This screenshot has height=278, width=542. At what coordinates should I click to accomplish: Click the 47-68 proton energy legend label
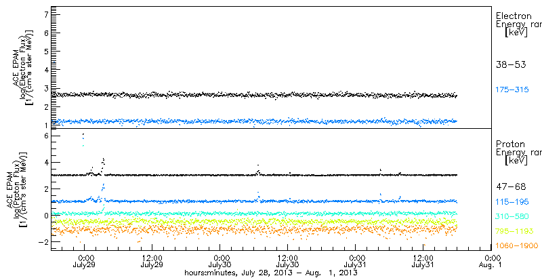(511, 187)
